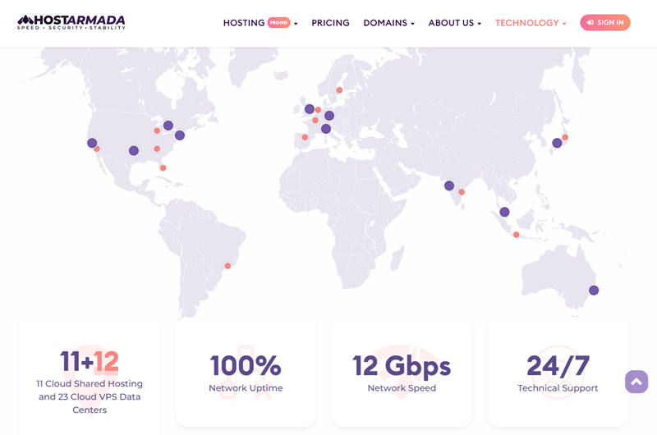The height and width of the screenshot is (435, 657).
Task: Click the purple marker in Singapore
Action: point(504,212)
